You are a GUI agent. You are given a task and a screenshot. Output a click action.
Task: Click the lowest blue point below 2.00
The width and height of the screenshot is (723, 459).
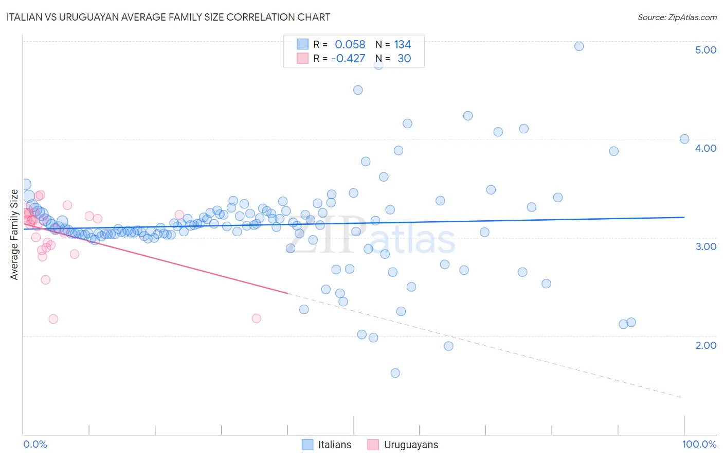(x=395, y=373)
